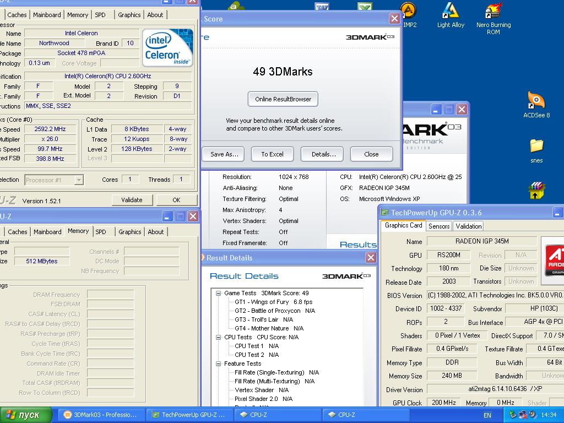Image resolution: width=564 pixels, height=423 pixels.
Task: Select the Graphics Card tab in GPU-Z
Action: 403,225
